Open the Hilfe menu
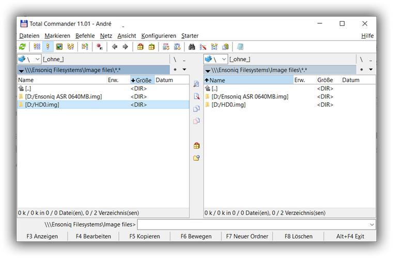 (367, 36)
